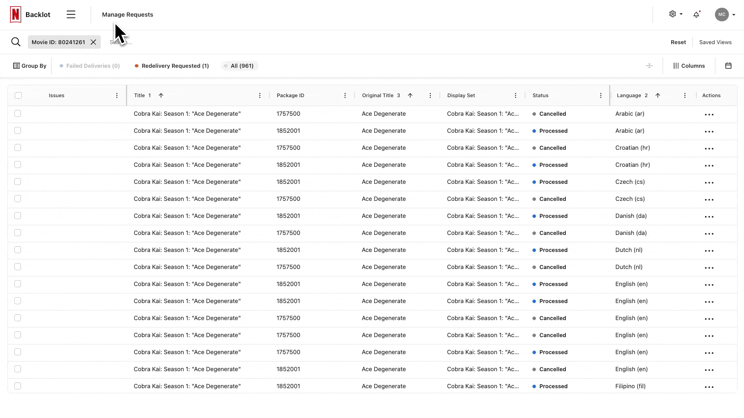Check the checkbox on the Filipino row
This screenshot has width=744, height=418.
(18, 386)
